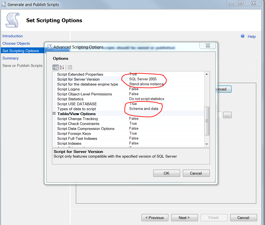Go to the Choose Objects page
Viewport: 265px width, 225px height.
(x=16, y=43)
